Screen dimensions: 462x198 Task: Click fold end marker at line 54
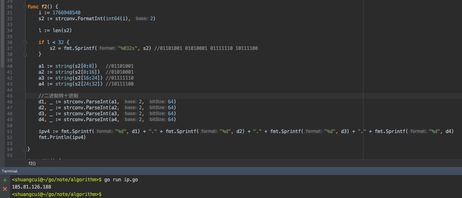coord(25,149)
